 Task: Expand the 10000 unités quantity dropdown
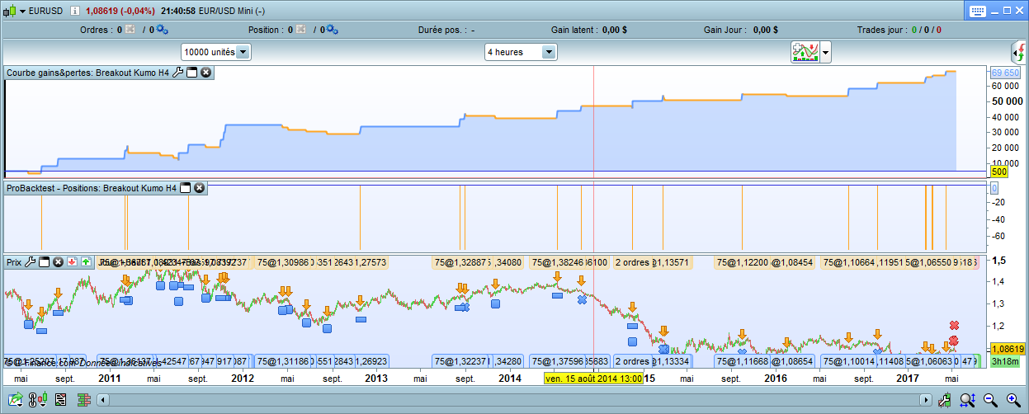coord(243,52)
